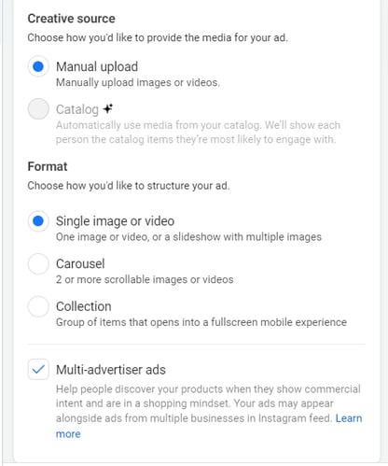
Task: Click the Collection label text
Action: 84,306
